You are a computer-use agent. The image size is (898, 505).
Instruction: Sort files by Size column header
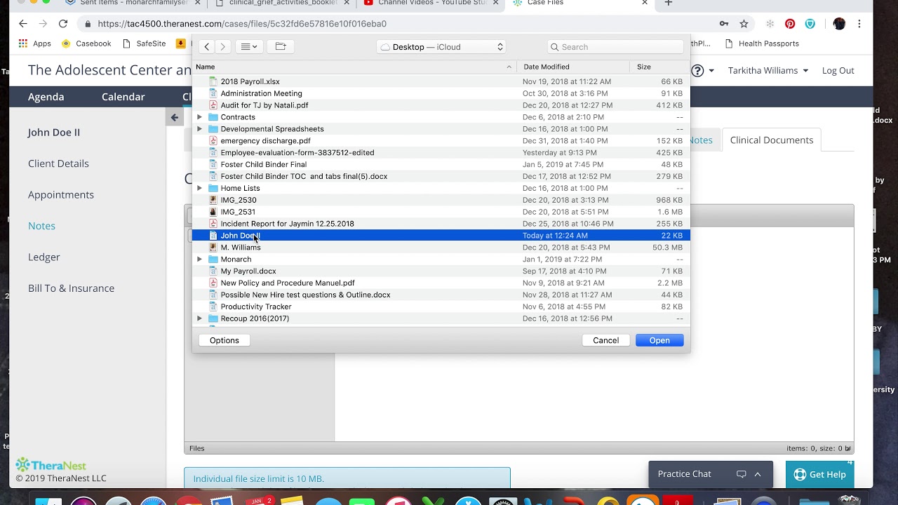(659, 67)
